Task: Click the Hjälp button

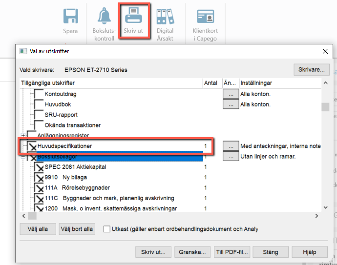Action: click(x=310, y=252)
